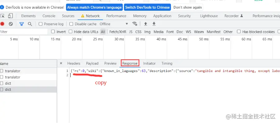Screen dimensions: 280x124
Task: Show the request Payload tab
Action: [92, 63]
